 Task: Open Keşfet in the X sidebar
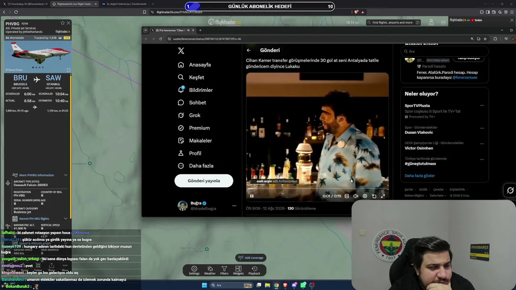click(x=191, y=77)
